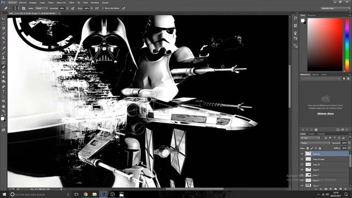Hide the Capa 10 layer
This screenshot has height=198, width=352.
pyautogui.click(x=302, y=164)
